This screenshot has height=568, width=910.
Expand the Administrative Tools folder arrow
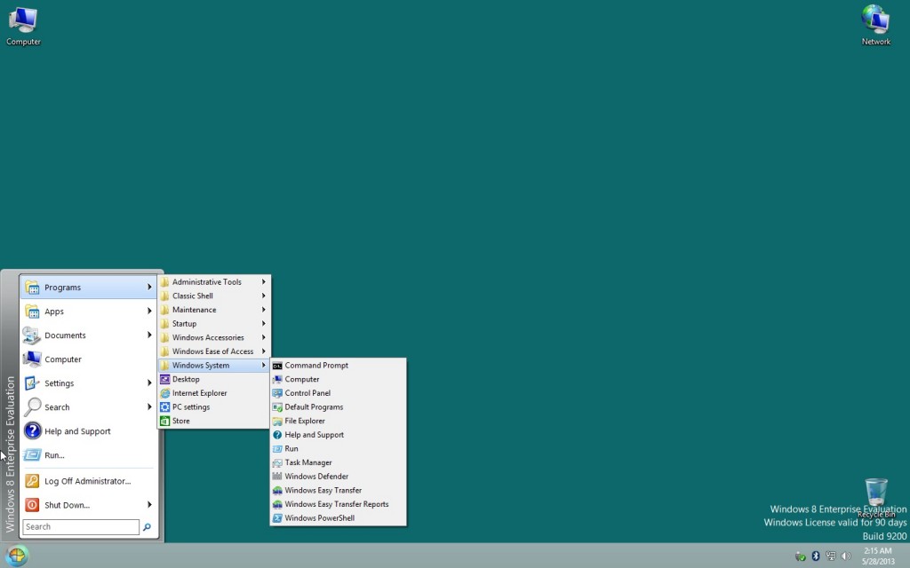point(263,281)
